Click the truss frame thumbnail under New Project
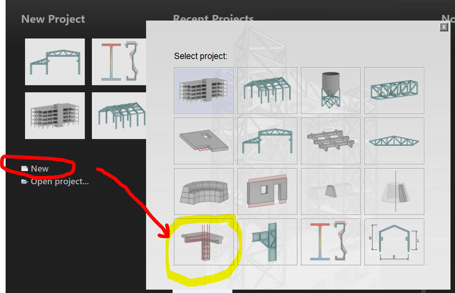Viewport: 455px width, 293px height. pyautogui.click(x=55, y=62)
